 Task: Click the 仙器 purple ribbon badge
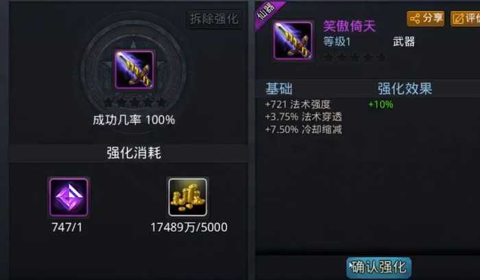click(x=267, y=12)
